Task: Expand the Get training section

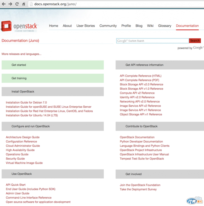Action: coord(53,78)
